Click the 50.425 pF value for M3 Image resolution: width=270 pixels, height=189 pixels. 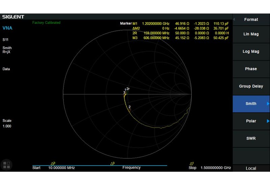pyautogui.click(x=221, y=38)
